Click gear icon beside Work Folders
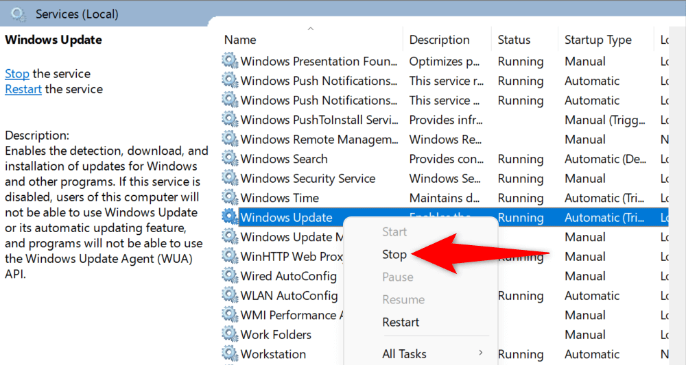The image size is (686, 365). pyautogui.click(x=230, y=334)
